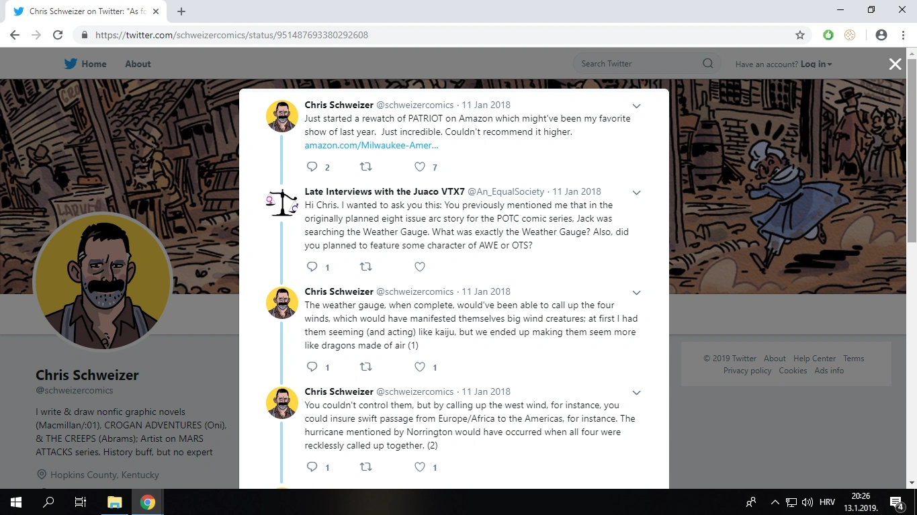Reload the page in Chrome
Screen dimensions: 917x515
(58, 35)
